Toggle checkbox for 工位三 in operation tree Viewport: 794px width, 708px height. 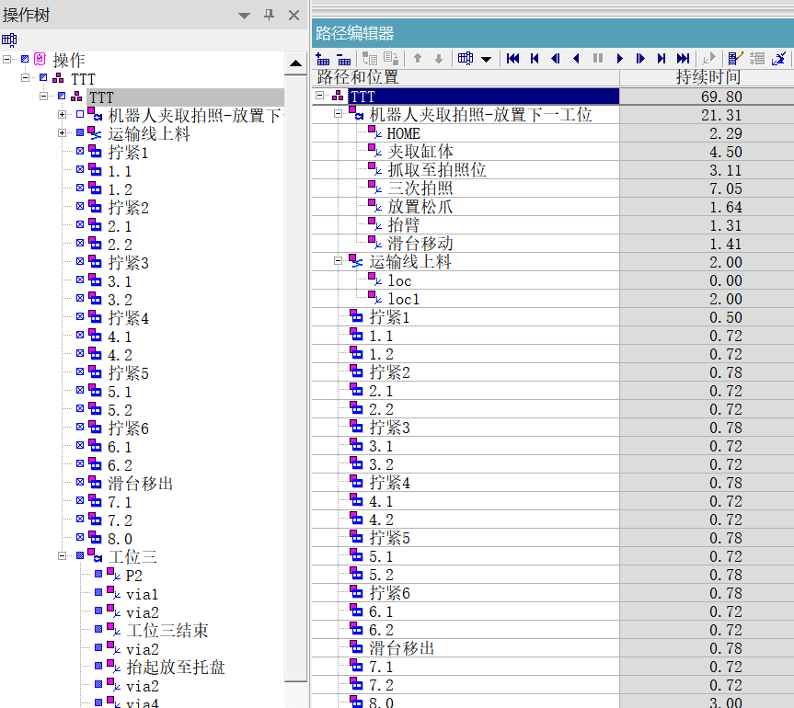[80, 555]
